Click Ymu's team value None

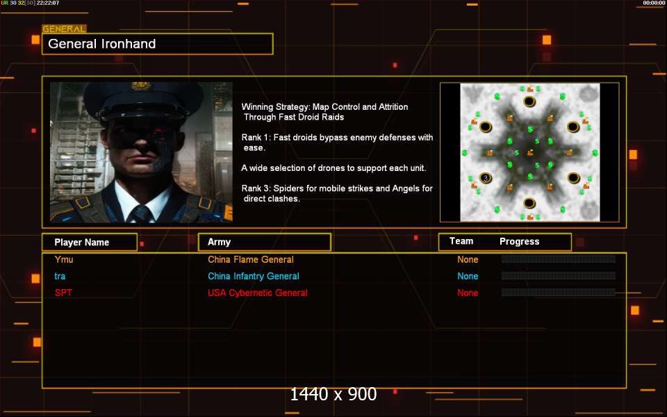coord(468,259)
